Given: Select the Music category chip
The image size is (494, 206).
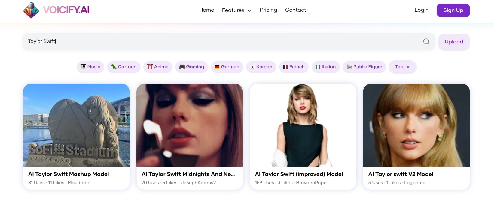Looking at the screenshot, I should click(x=90, y=67).
